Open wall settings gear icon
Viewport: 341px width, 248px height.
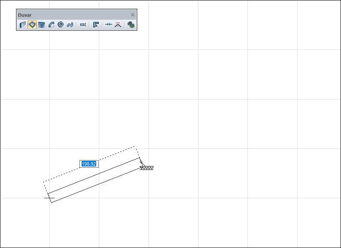pyautogui.click(x=131, y=24)
